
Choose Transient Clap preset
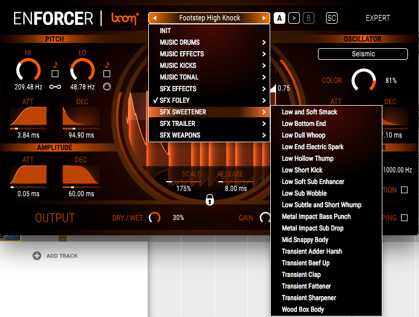(326, 275)
